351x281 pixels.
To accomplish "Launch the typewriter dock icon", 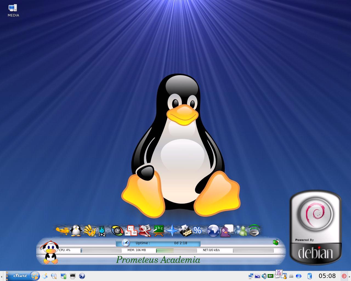I will tap(186, 231).
